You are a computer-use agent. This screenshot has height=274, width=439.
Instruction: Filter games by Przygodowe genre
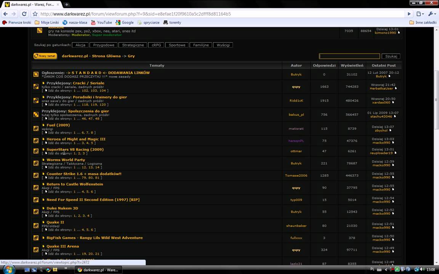click(x=104, y=45)
